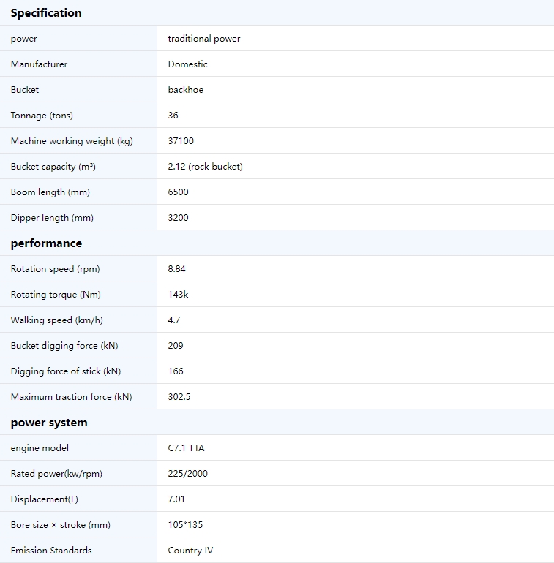
Task: Select the machine working weight value 37100
Action: click(x=181, y=141)
